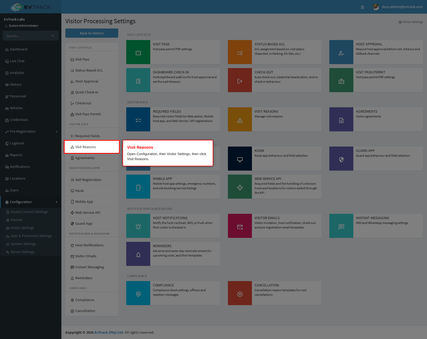Open the Logbook sidebar item
Image resolution: width=427 pixels, height=339 pixels.
point(31,143)
